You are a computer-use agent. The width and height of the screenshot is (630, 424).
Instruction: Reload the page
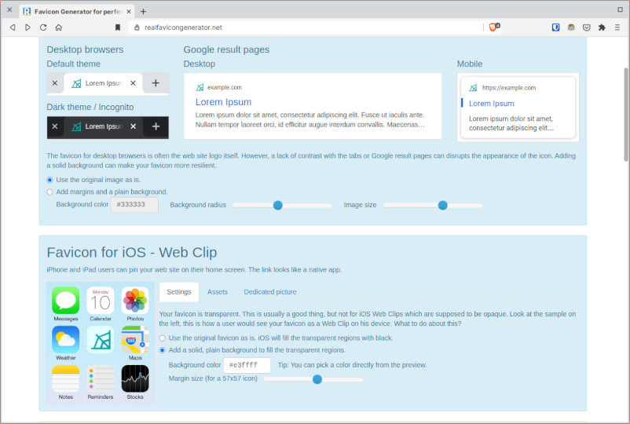43,27
